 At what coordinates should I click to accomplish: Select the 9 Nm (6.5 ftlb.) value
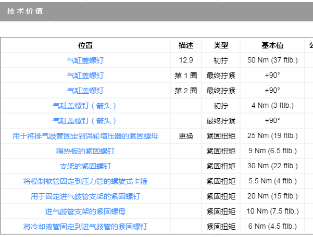(272, 151)
